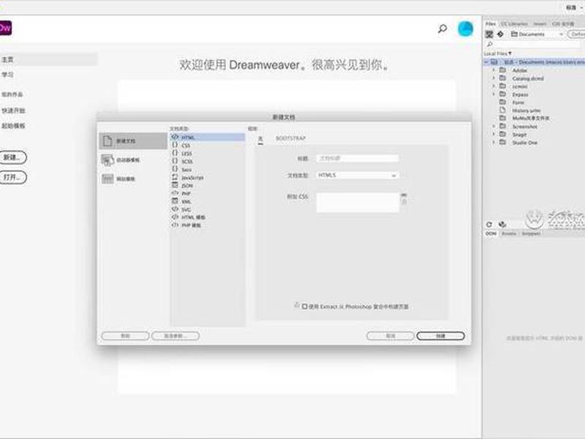Open the blue user profile avatar
Viewport: 585px width, 439px height.
tap(465, 29)
